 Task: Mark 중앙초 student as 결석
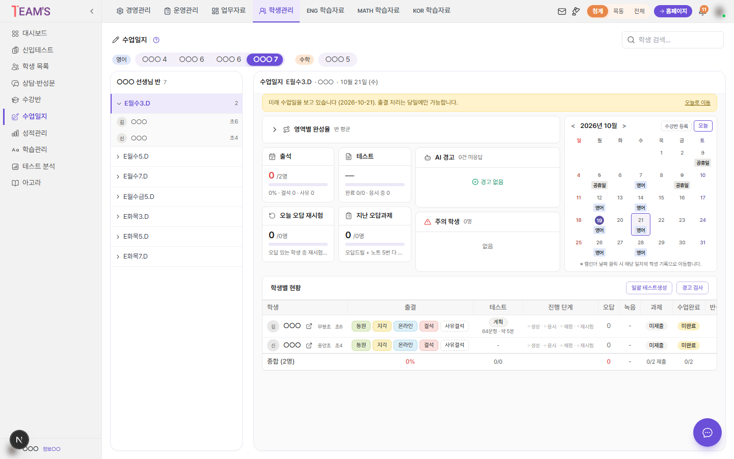429,345
